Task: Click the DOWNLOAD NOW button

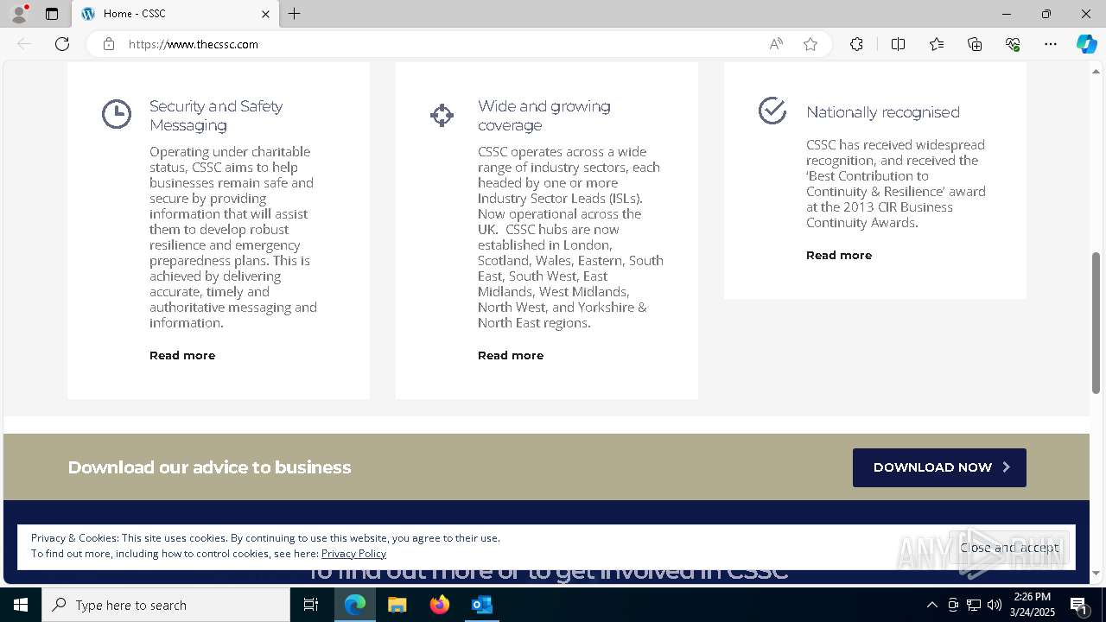Action: tap(939, 467)
